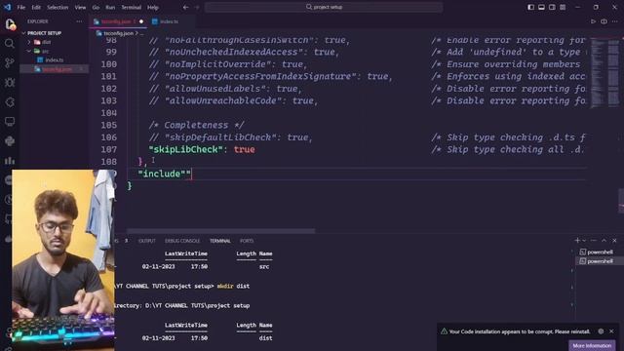624x351 pixels.
Task: Click the "skipLibCheck" line in the editor
Action: pos(202,149)
